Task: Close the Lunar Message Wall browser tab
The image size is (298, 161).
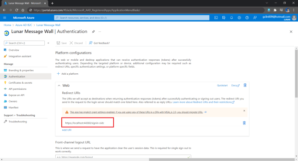Action: click(45, 3)
